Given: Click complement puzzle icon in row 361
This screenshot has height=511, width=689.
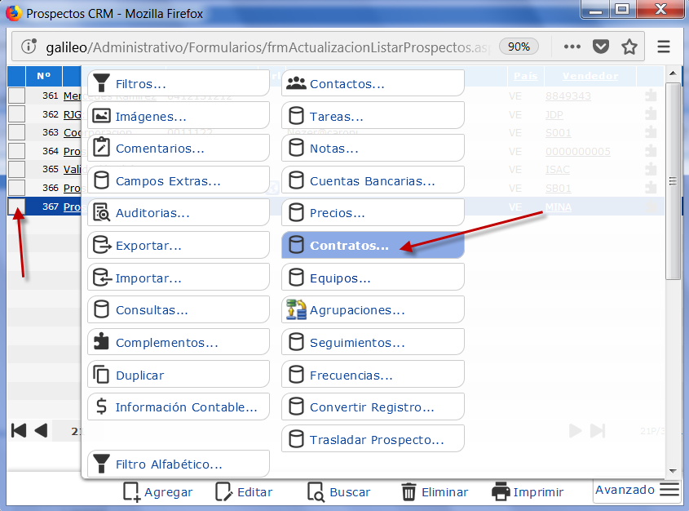Looking at the screenshot, I should pos(651,96).
